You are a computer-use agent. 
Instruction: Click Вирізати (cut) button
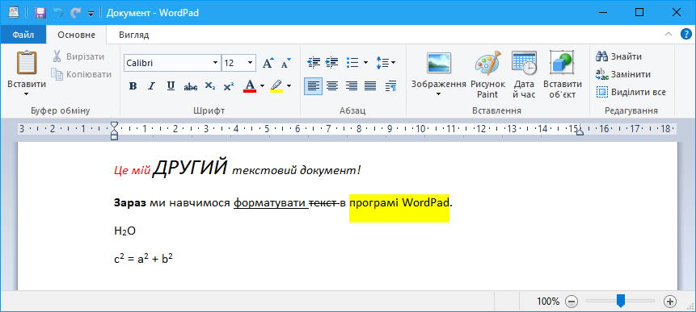78,56
